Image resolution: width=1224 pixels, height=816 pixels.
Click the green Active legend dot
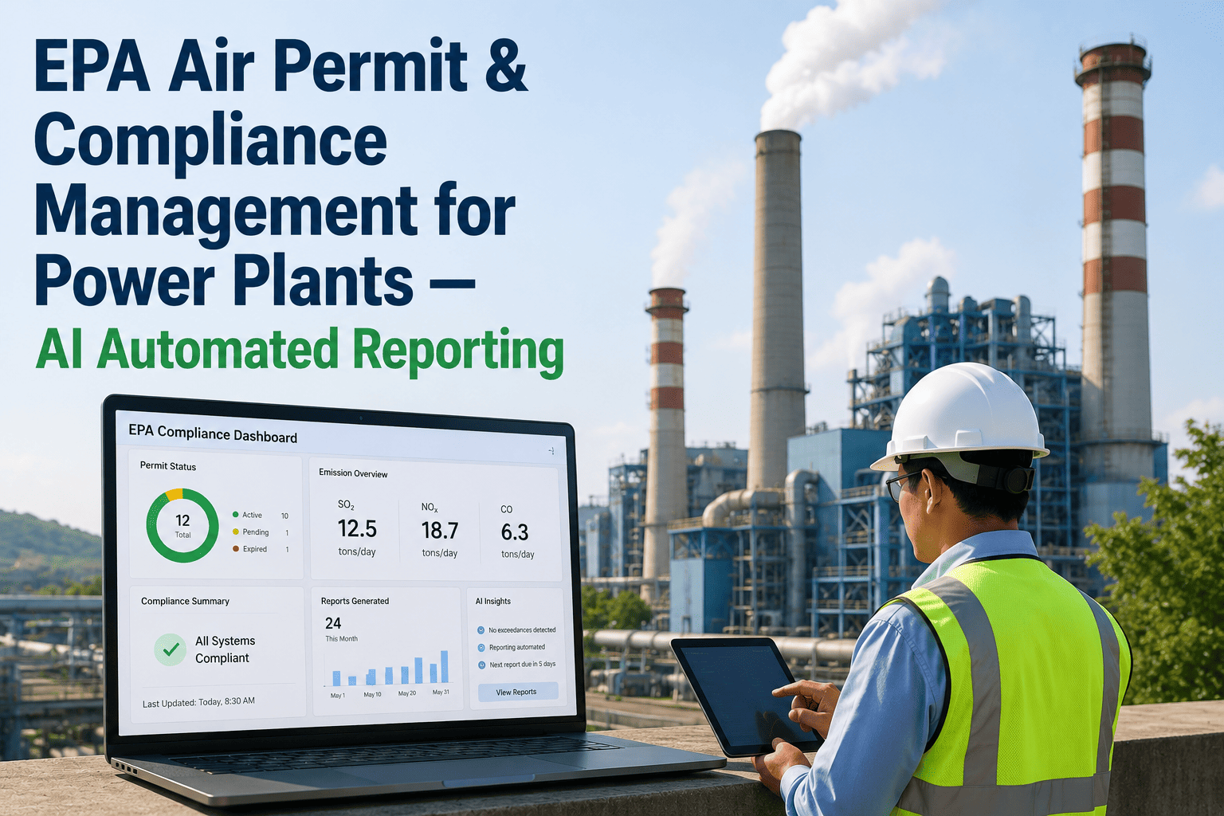[235, 515]
